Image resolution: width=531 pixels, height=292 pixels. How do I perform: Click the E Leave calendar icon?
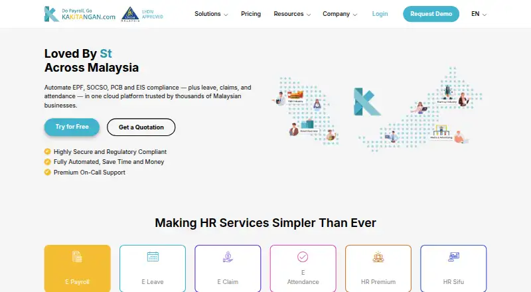(153, 257)
